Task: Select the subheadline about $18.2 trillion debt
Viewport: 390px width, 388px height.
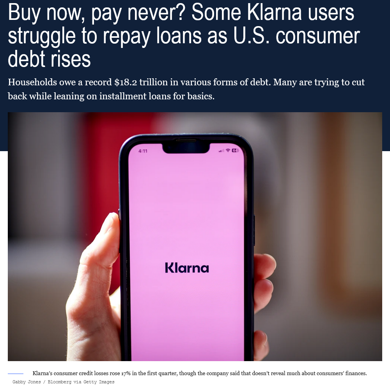Action: tap(186, 89)
